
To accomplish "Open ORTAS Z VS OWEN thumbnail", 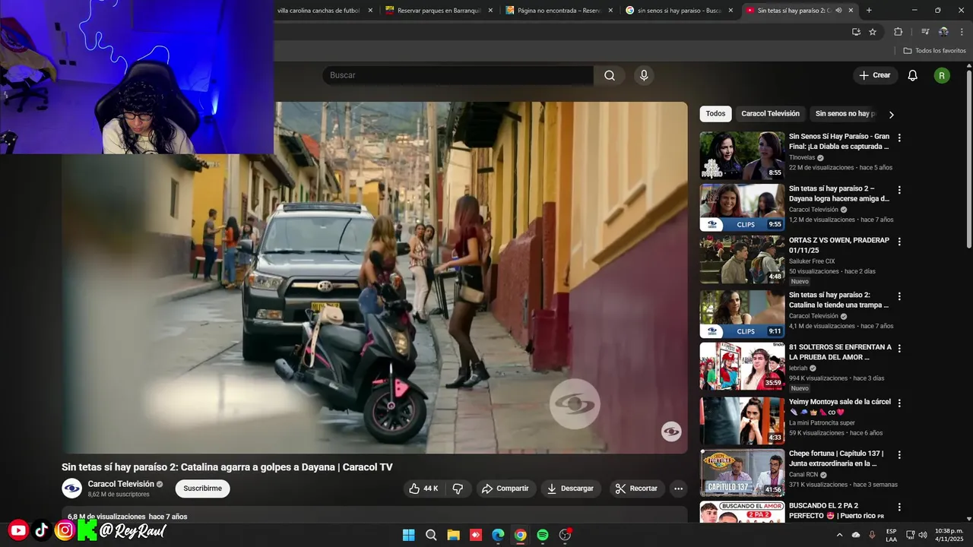I will [x=742, y=259].
